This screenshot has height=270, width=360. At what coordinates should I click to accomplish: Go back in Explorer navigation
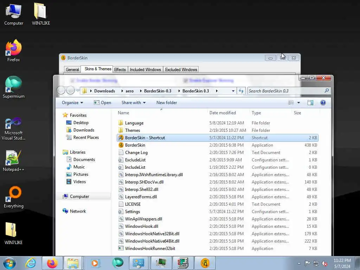pyautogui.click(x=61, y=90)
